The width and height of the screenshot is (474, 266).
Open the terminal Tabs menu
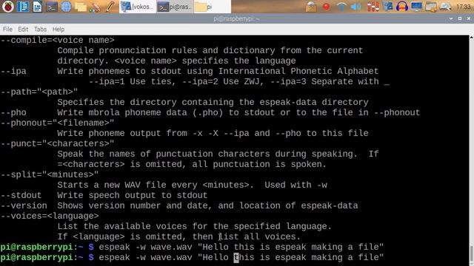click(40, 30)
